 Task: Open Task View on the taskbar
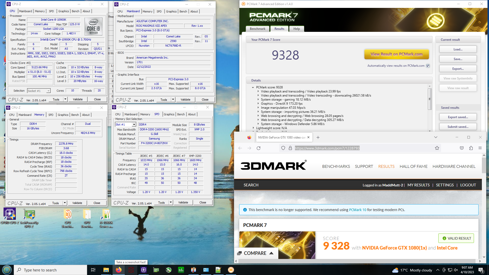93,270
